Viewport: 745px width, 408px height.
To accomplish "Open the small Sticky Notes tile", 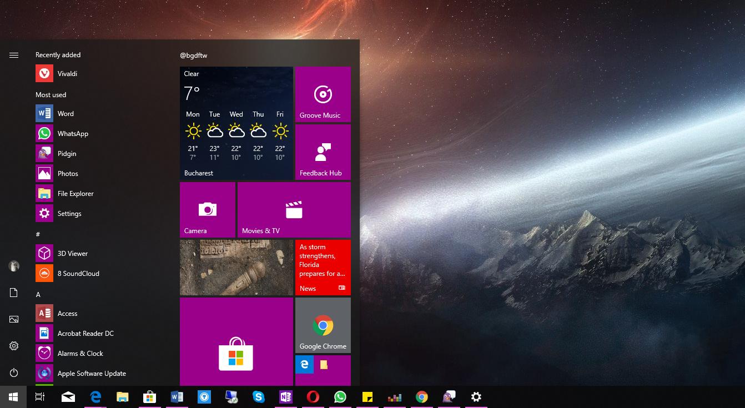I will [324, 364].
